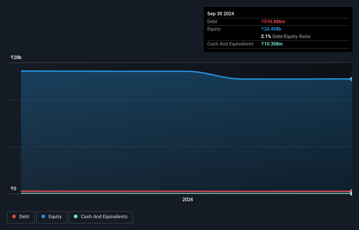Click the Equity label in tooltip
The image size is (359, 230).
tap(214, 29)
